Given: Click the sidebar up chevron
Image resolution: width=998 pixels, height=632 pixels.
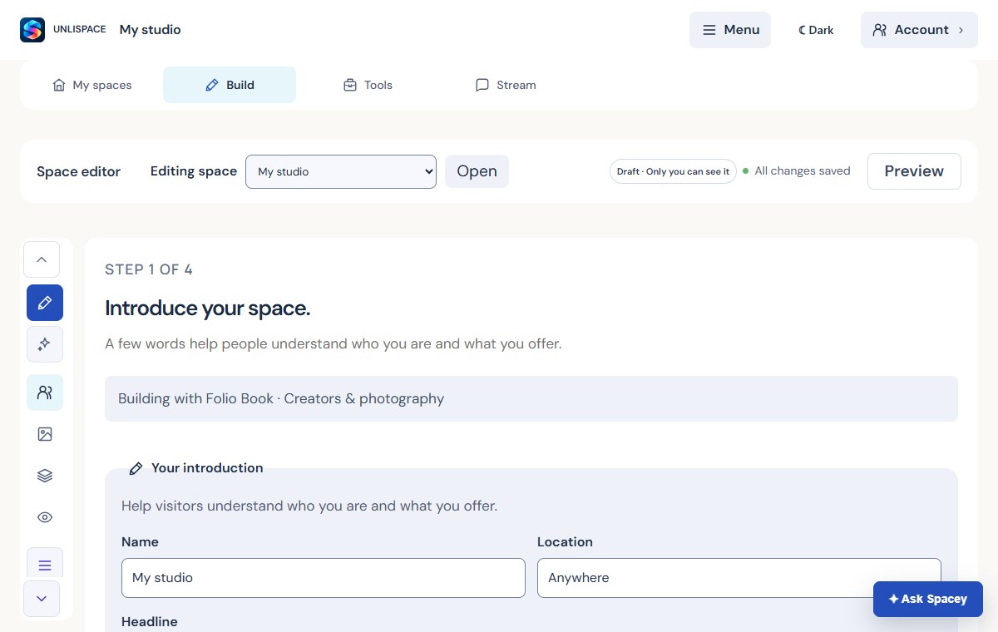Looking at the screenshot, I should [42, 259].
